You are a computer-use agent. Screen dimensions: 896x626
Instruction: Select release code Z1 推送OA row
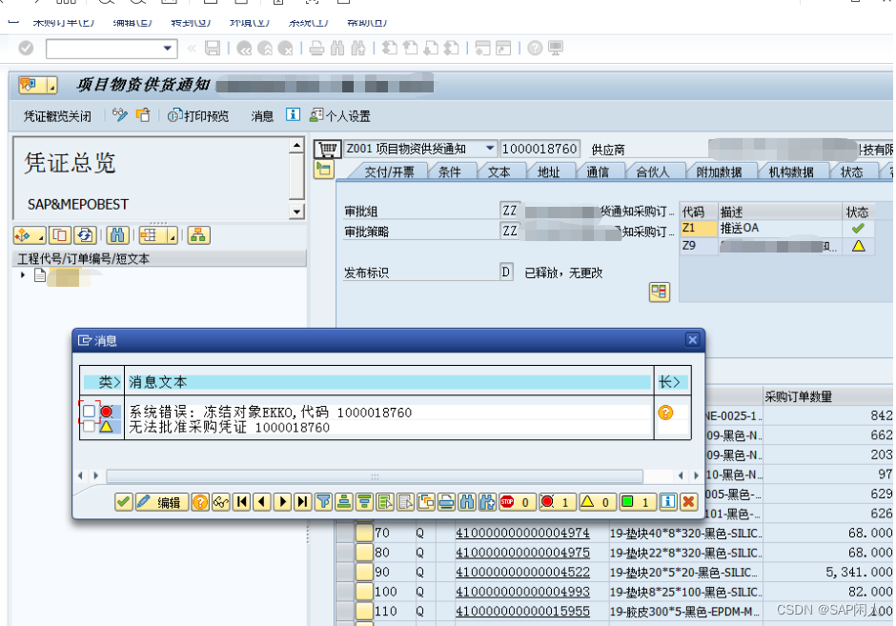[x=777, y=229]
